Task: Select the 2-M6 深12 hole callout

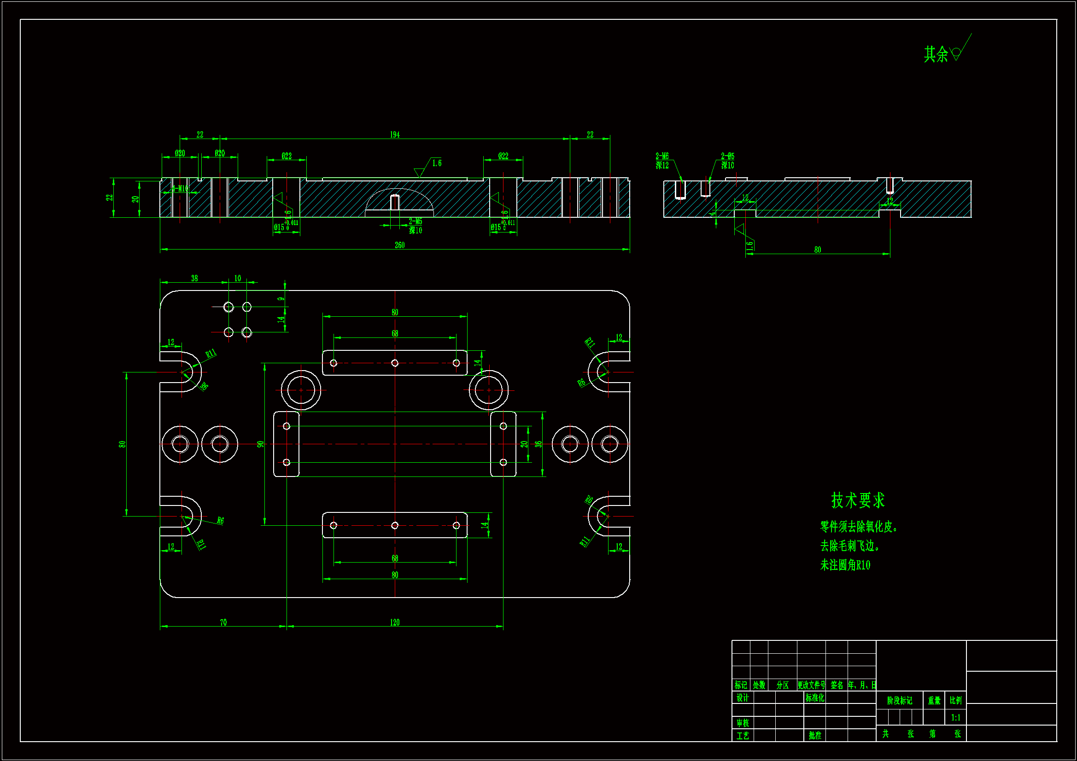Action: tap(662, 161)
